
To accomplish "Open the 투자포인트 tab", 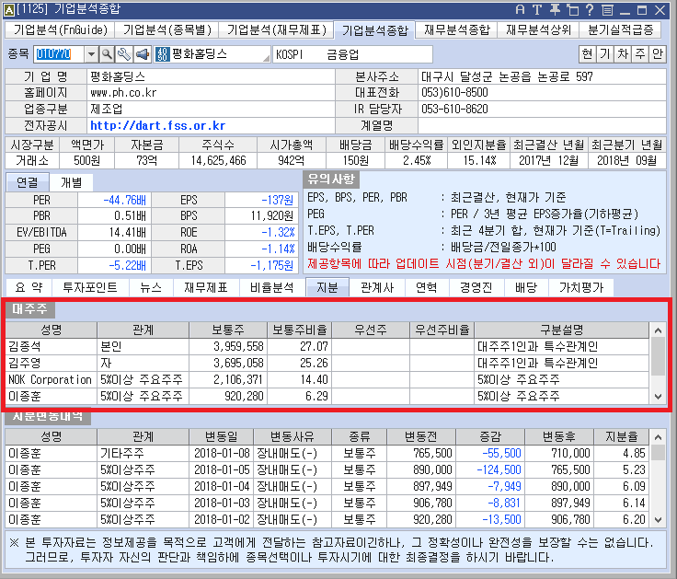I will tap(90, 288).
